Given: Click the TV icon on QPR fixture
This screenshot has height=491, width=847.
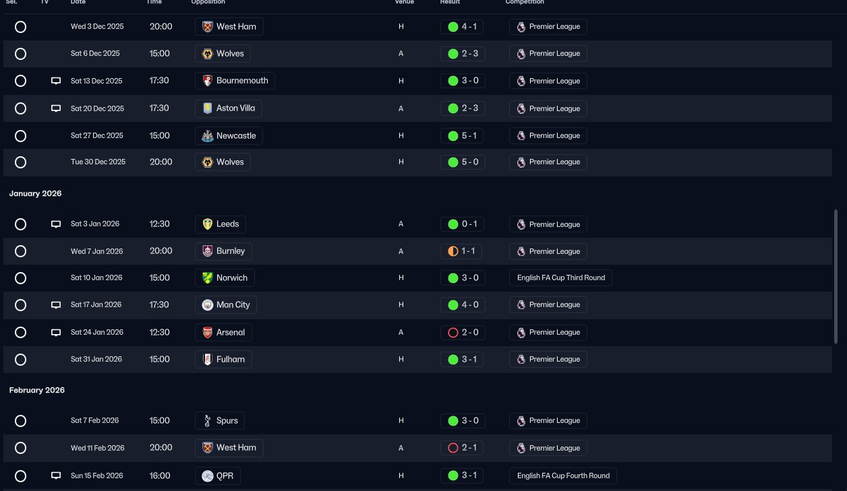Looking at the screenshot, I should [x=56, y=476].
